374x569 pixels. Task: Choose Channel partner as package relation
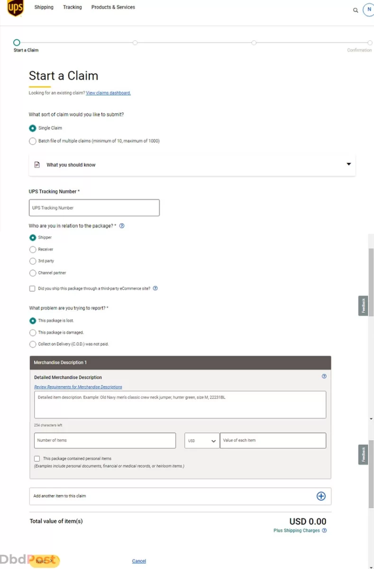click(x=33, y=273)
